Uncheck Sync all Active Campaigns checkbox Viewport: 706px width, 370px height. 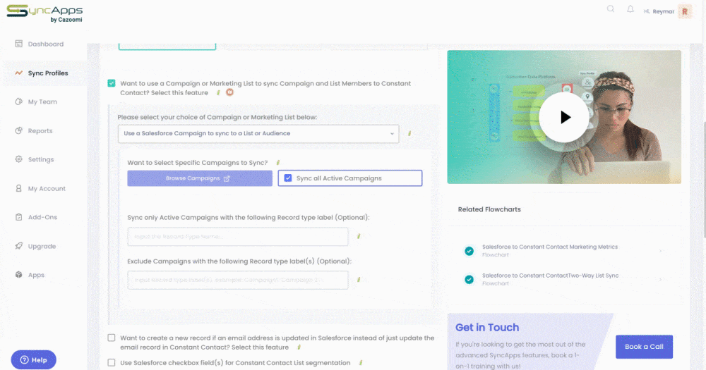[x=288, y=178]
